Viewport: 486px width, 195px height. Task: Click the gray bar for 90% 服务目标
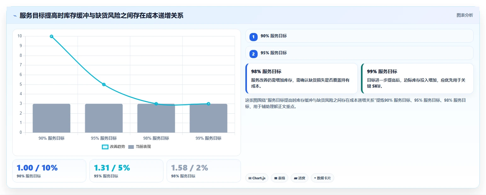pos(51,118)
